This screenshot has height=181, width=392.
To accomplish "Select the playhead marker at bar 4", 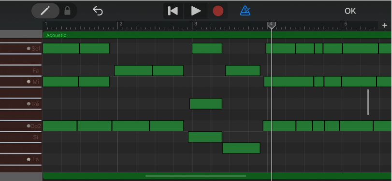I will click(x=272, y=25).
